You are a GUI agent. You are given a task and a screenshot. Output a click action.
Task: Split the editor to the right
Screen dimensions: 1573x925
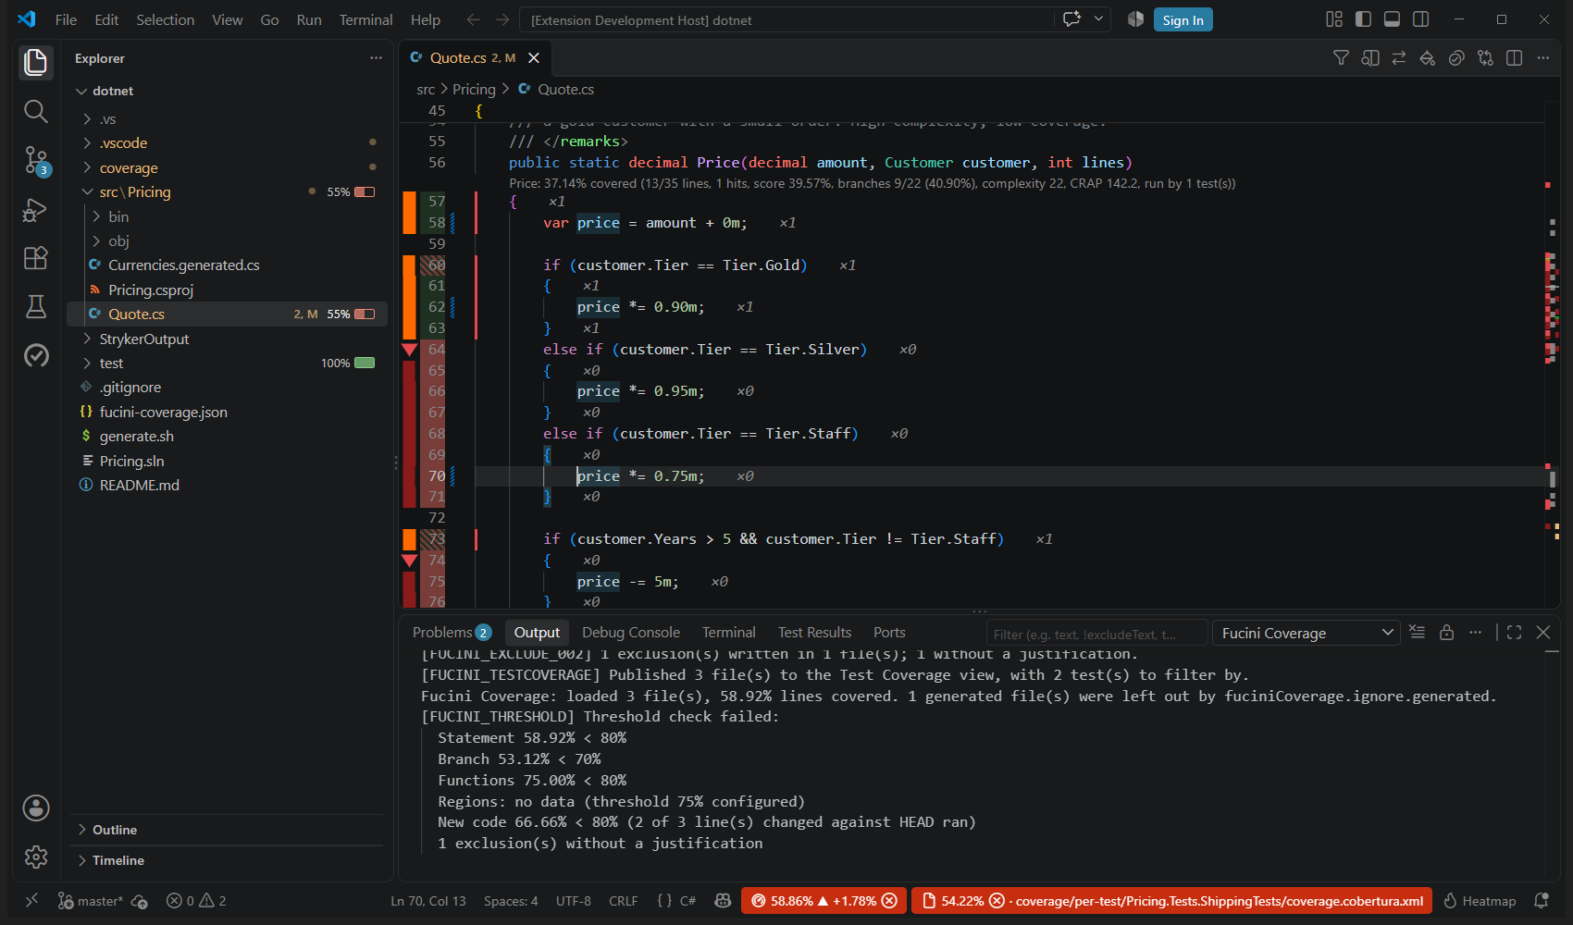point(1515,58)
